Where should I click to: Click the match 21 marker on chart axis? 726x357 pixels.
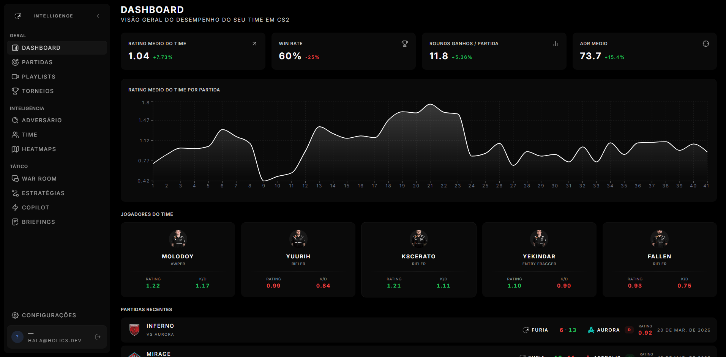pos(430,186)
